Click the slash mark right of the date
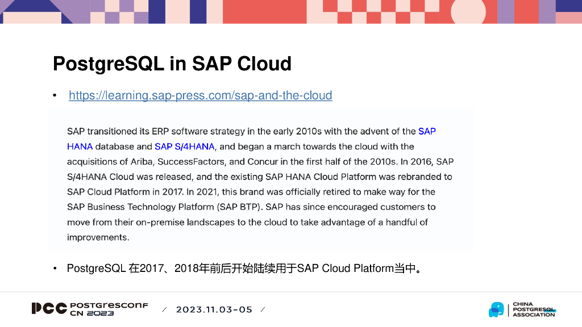Screen dimensions: 582x327 click(263, 309)
